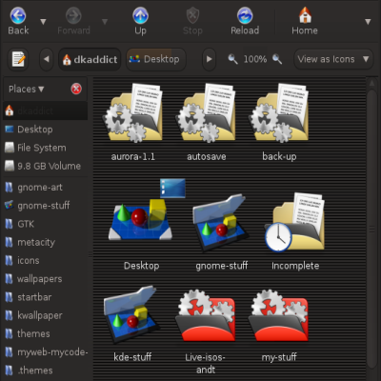381x381 pixels.
Task: Select the dkaddict path button
Action: tap(90, 59)
